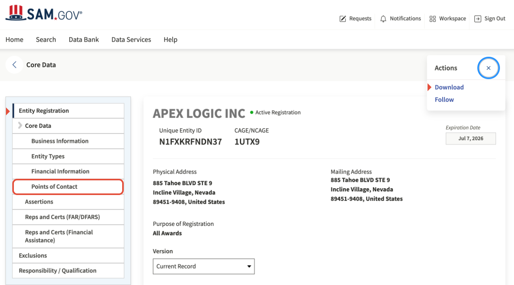Open Exclusions in sidebar
Viewport: 514px width, 285px height.
point(68,256)
